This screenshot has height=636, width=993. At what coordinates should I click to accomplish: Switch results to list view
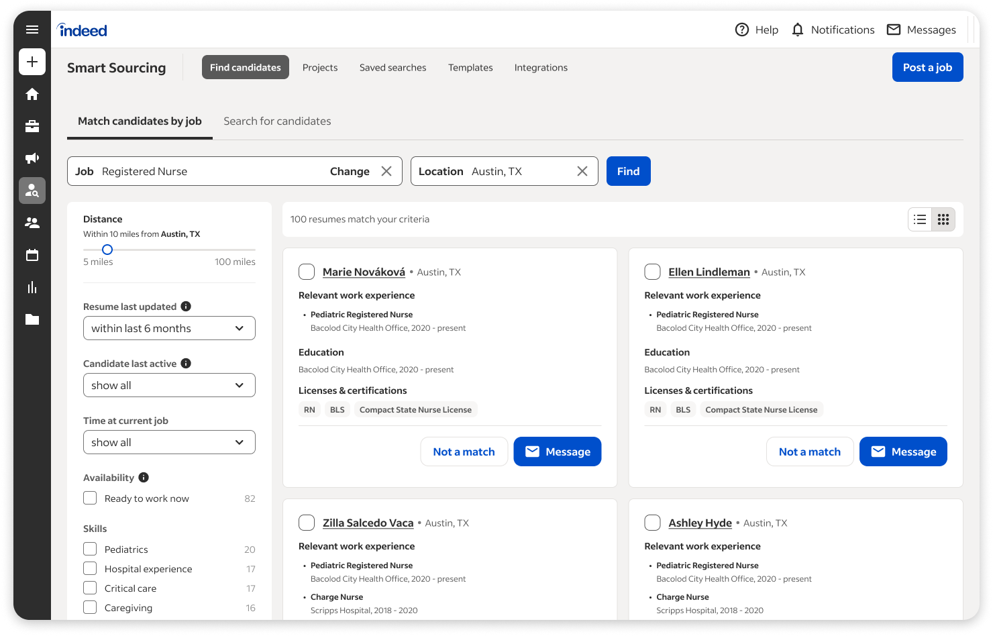pos(919,219)
